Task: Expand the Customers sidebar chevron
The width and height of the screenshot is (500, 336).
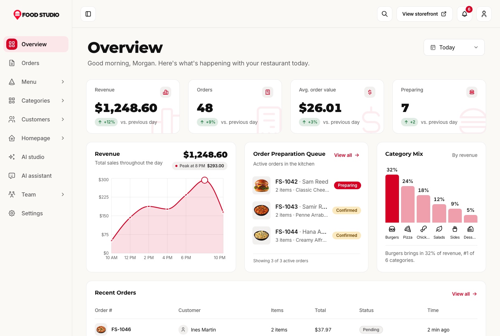Action: coord(63,119)
